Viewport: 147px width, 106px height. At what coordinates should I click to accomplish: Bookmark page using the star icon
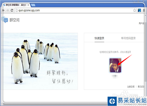tap(135, 10)
